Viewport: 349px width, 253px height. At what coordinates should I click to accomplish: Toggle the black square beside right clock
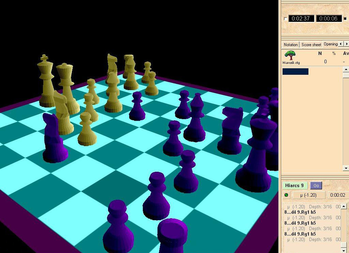[346, 19]
